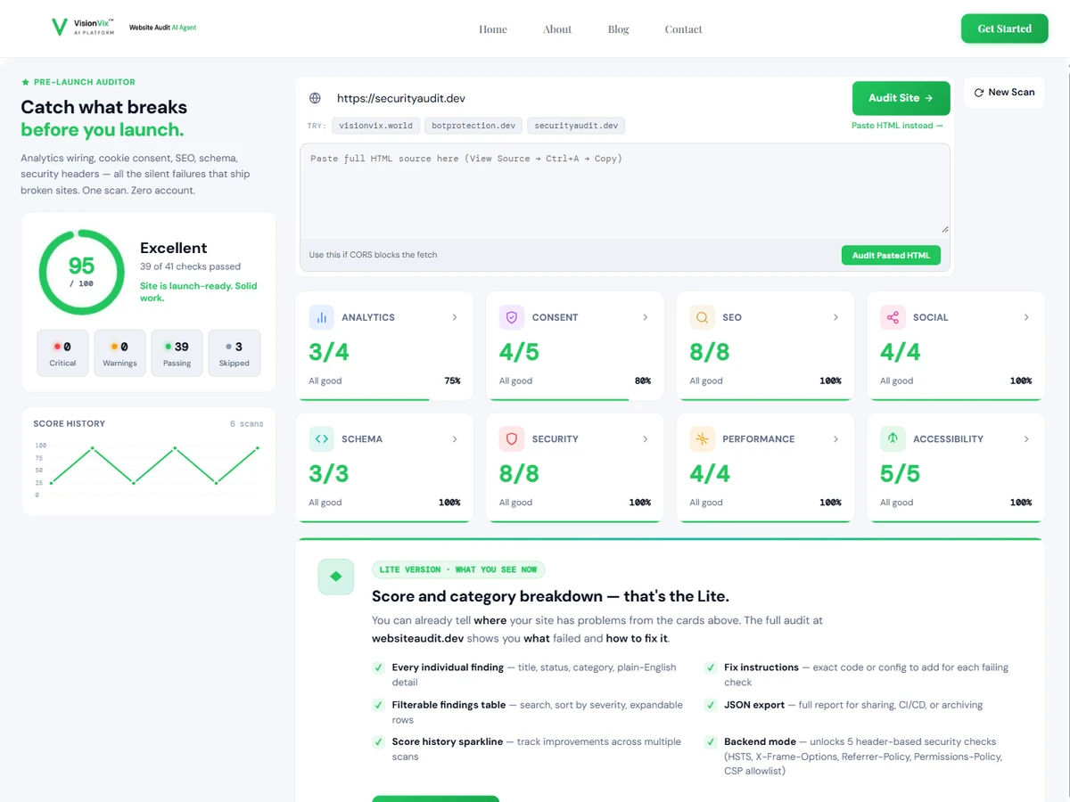Click the "Website Audit AI Agent" header text
1070x802 pixels.
(x=163, y=28)
